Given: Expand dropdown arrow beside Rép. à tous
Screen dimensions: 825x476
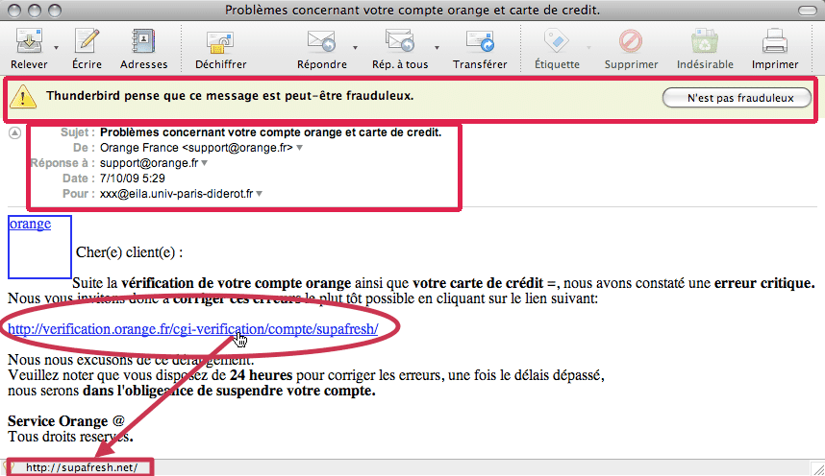Looking at the screenshot, I should pos(437,46).
